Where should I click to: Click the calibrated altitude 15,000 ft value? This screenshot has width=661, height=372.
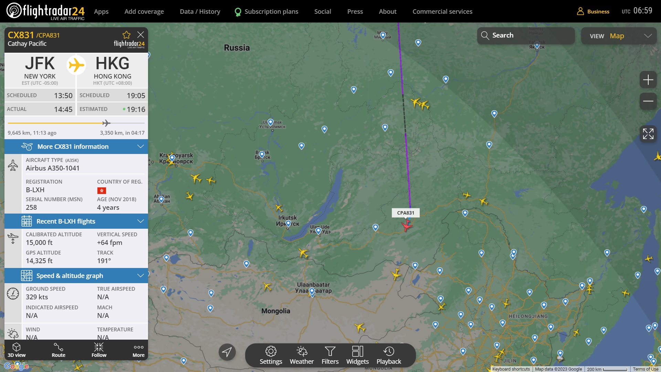tap(39, 242)
